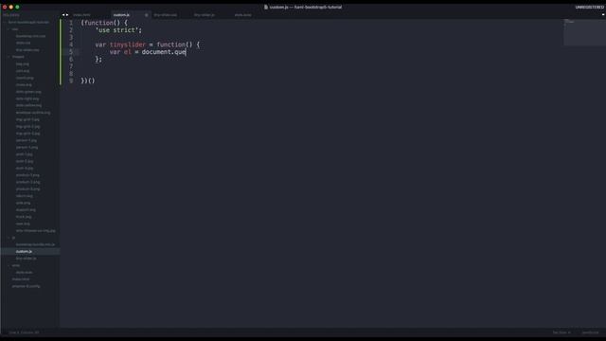Screen dimensions: 606x341
Task: Open dots-light.svg in the sidebar
Action: (27, 99)
